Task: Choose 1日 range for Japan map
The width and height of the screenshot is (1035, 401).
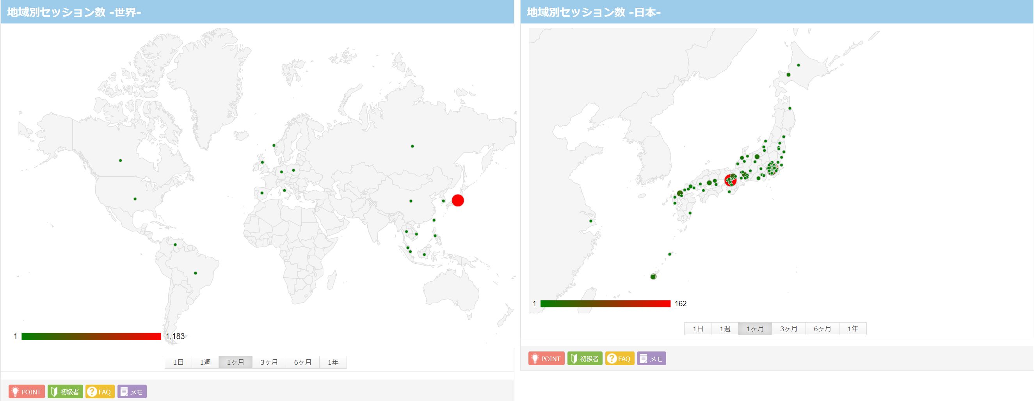Action: (698, 328)
